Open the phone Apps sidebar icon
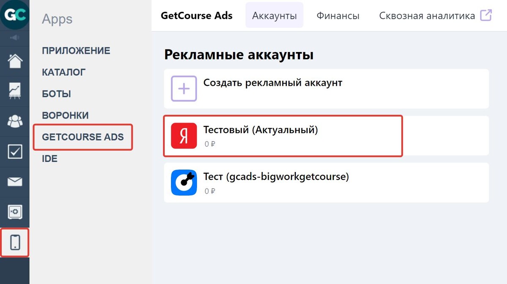This screenshot has height=284, width=507. click(x=15, y=242)
